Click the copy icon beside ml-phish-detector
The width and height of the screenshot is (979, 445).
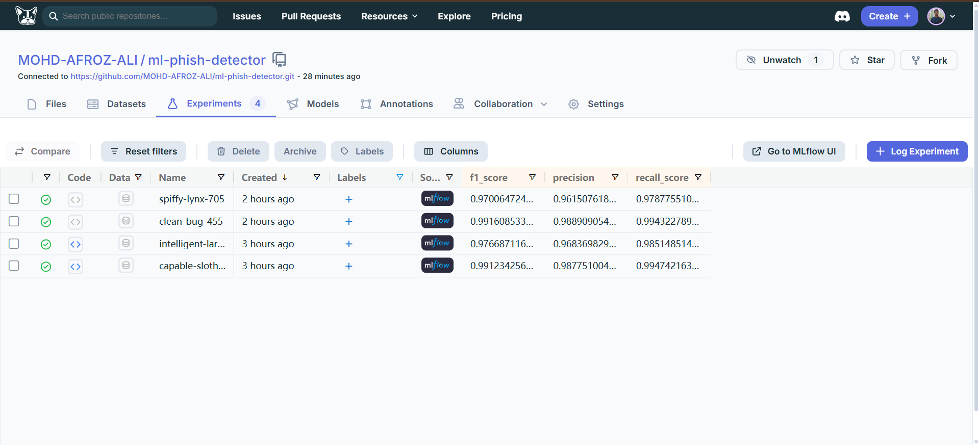279,60
